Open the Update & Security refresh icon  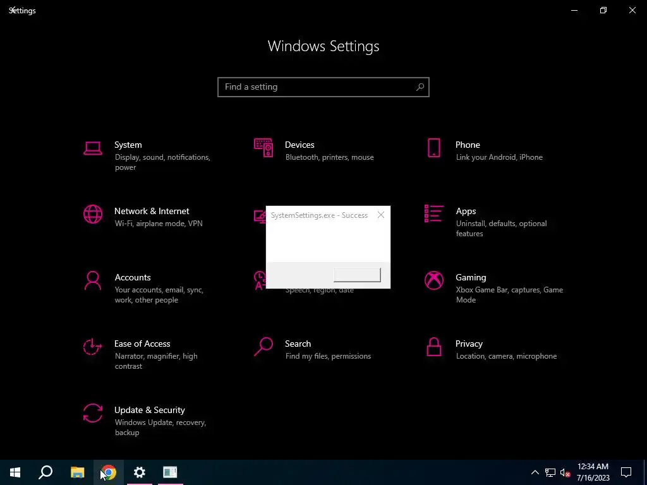[93, 413]
